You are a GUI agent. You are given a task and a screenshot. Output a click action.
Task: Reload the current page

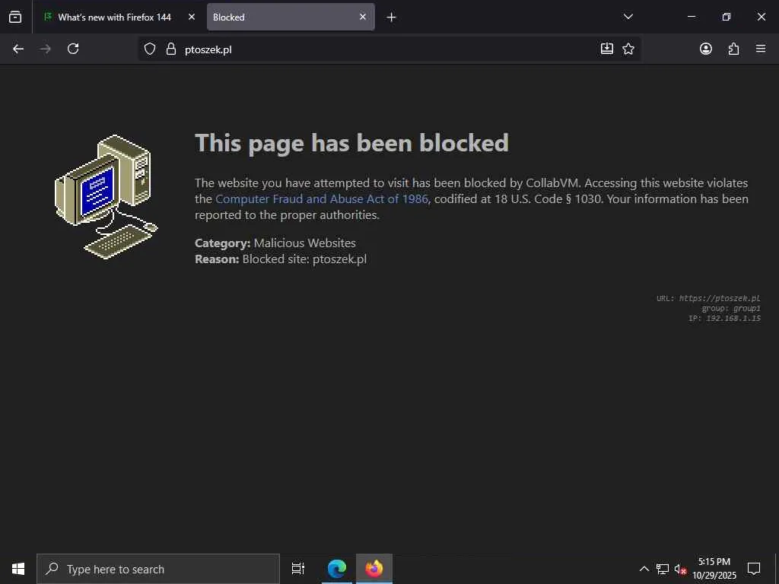tap(73, 49)
